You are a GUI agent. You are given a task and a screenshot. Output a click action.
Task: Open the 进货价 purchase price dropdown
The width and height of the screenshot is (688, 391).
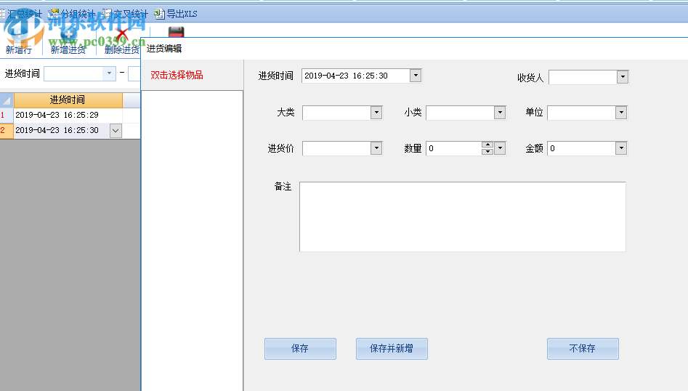pos(376,148)
